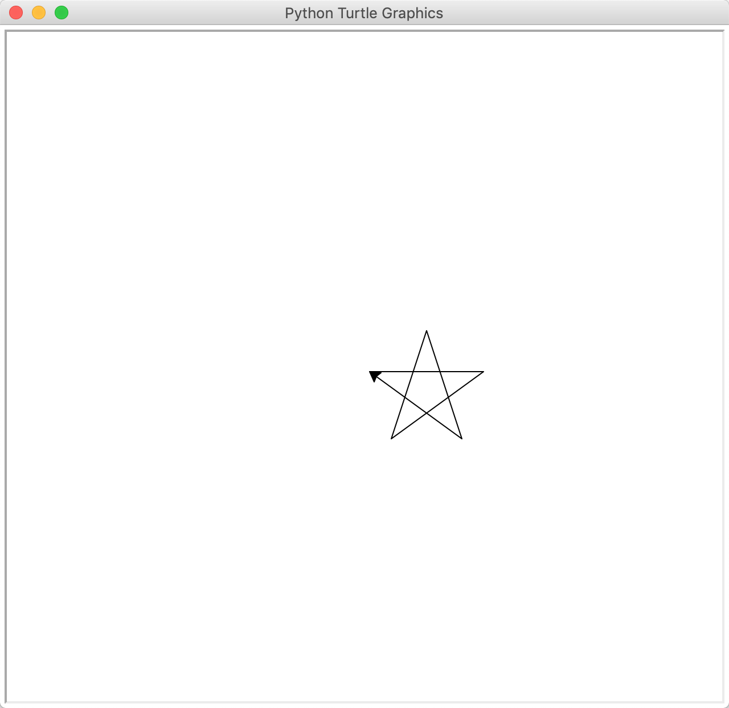Click the Python Turtle Graphics title text
729x708 pixels.
(364, 13)
